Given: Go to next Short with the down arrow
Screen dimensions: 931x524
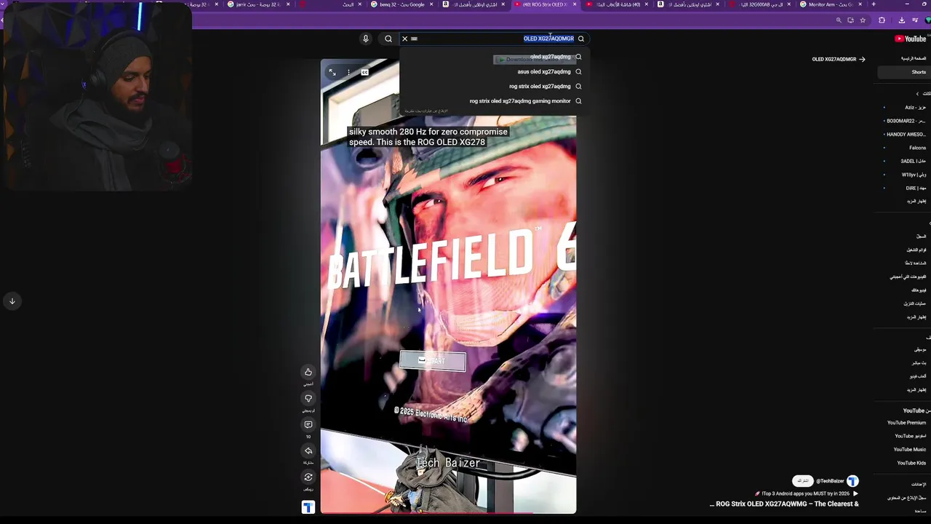Looking at the screenshot, I should pos(12,301).
